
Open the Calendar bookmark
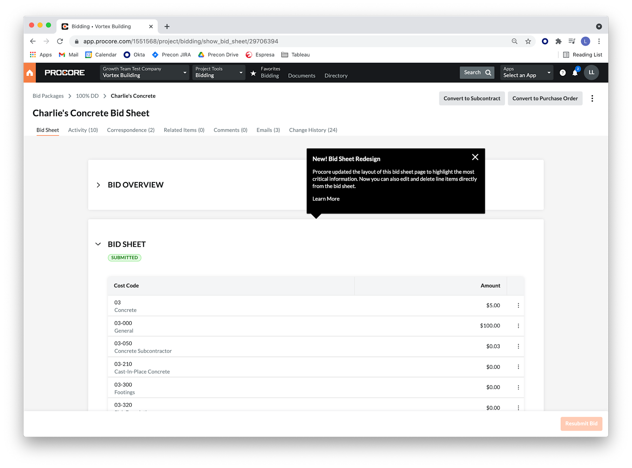coord(101,55)
